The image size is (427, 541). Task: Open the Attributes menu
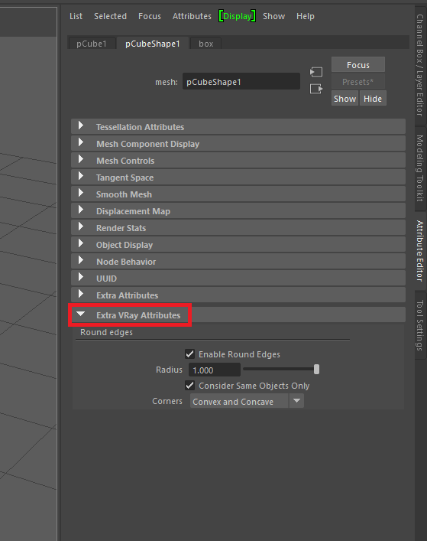click(192, 16)
